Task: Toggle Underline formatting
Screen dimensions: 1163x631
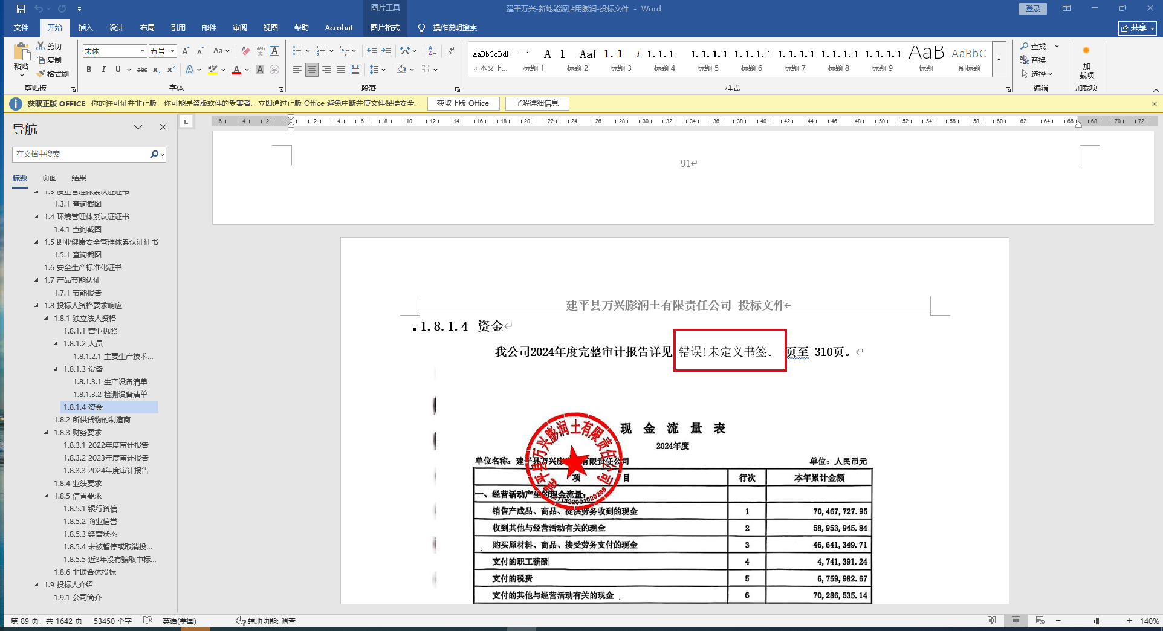Action: coord(118,70)
